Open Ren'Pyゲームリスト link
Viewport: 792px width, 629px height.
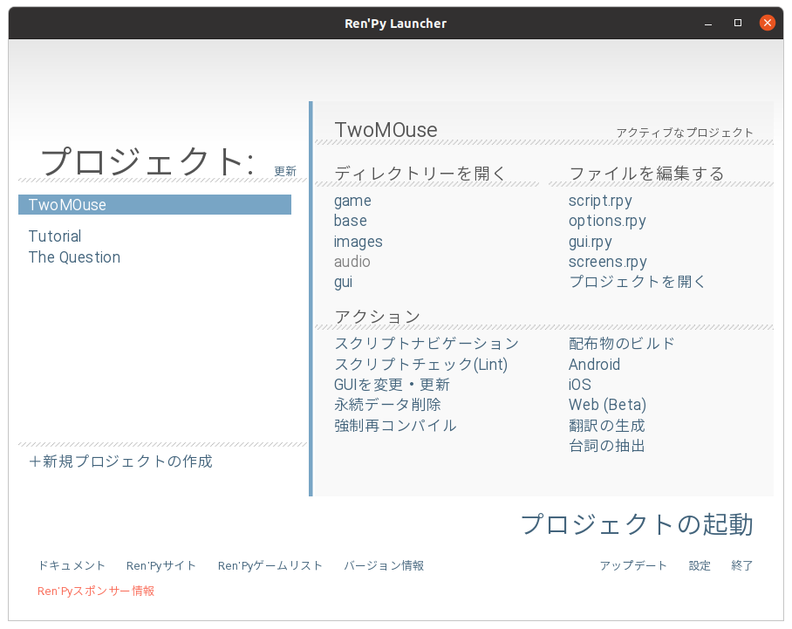pyautogui.click(x=270, y=565)
